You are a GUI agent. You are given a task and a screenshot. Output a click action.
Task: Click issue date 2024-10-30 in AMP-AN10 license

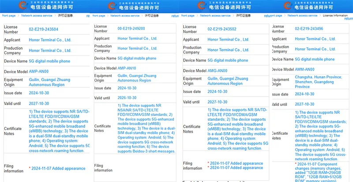click(127, 88)
